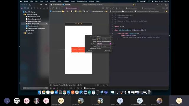Image resolution: width=189 pixels, height=106 pixels.
Task: Expand the Products folder
Action: coord(24,33)
